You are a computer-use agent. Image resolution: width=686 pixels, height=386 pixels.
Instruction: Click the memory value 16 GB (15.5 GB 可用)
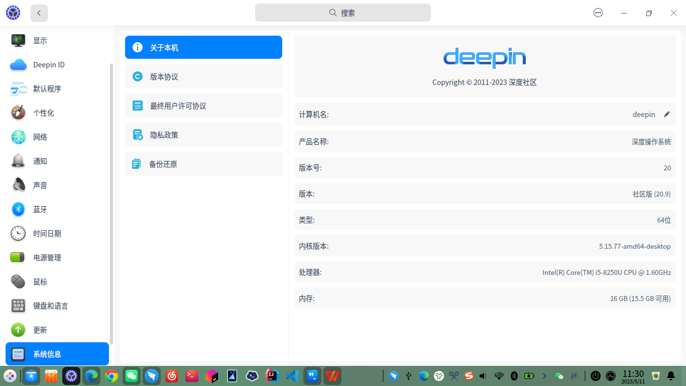640,299
